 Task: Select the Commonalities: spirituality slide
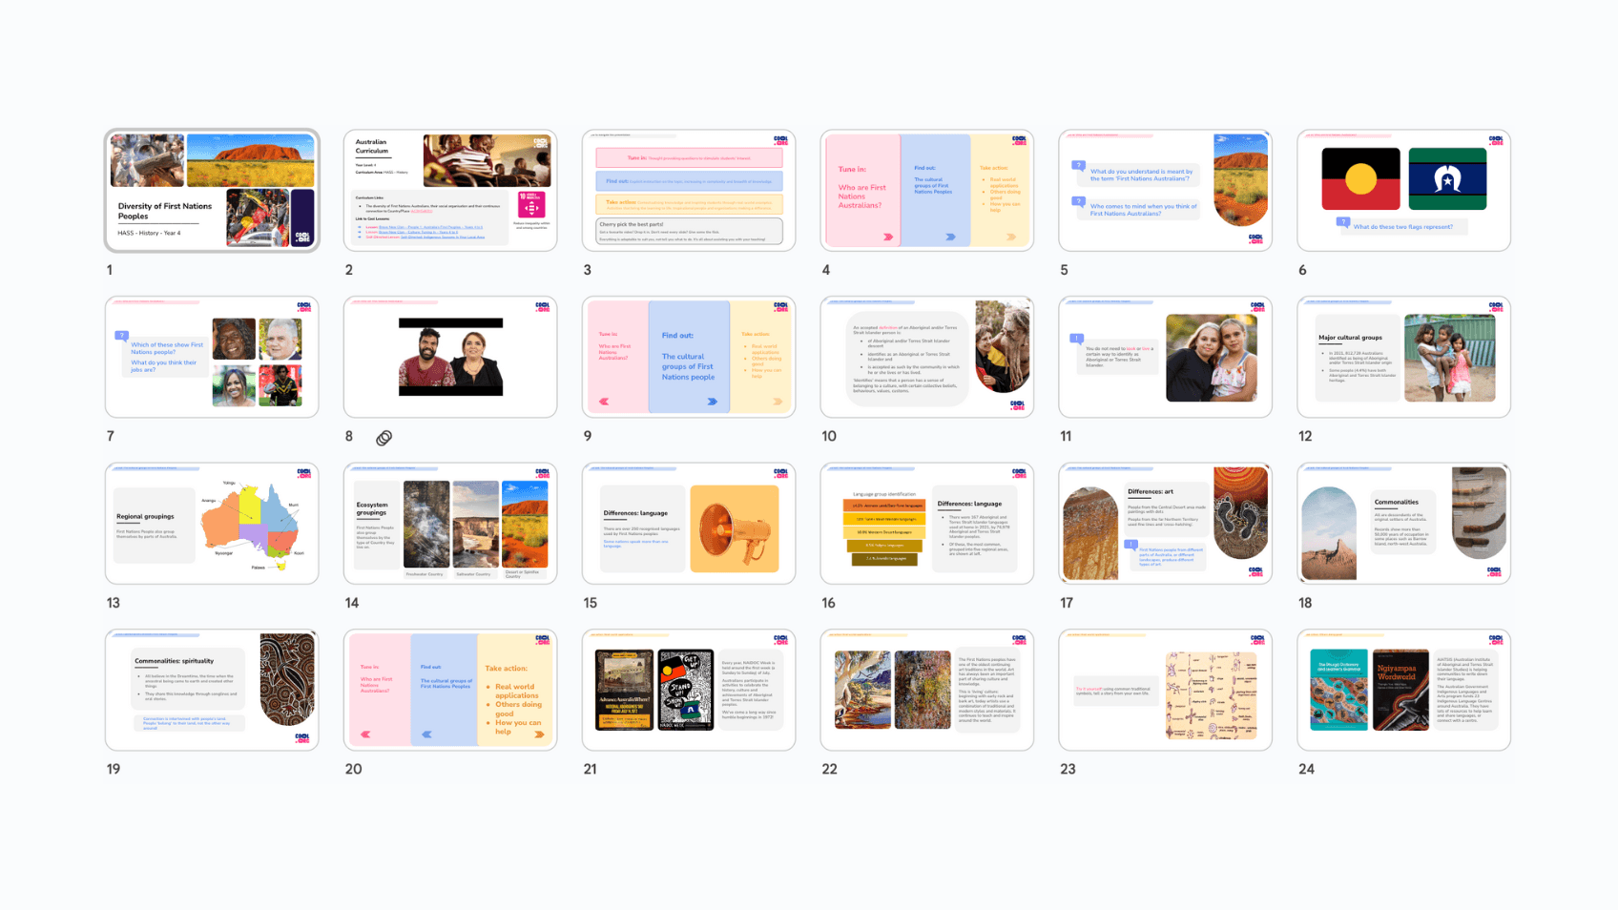[x=212, y=690]
